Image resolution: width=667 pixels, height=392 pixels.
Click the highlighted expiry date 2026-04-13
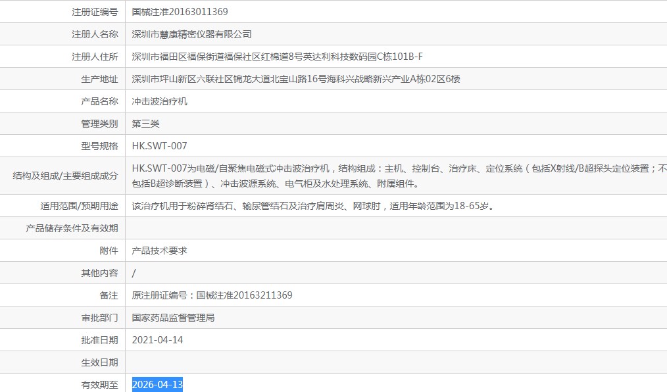157,385
